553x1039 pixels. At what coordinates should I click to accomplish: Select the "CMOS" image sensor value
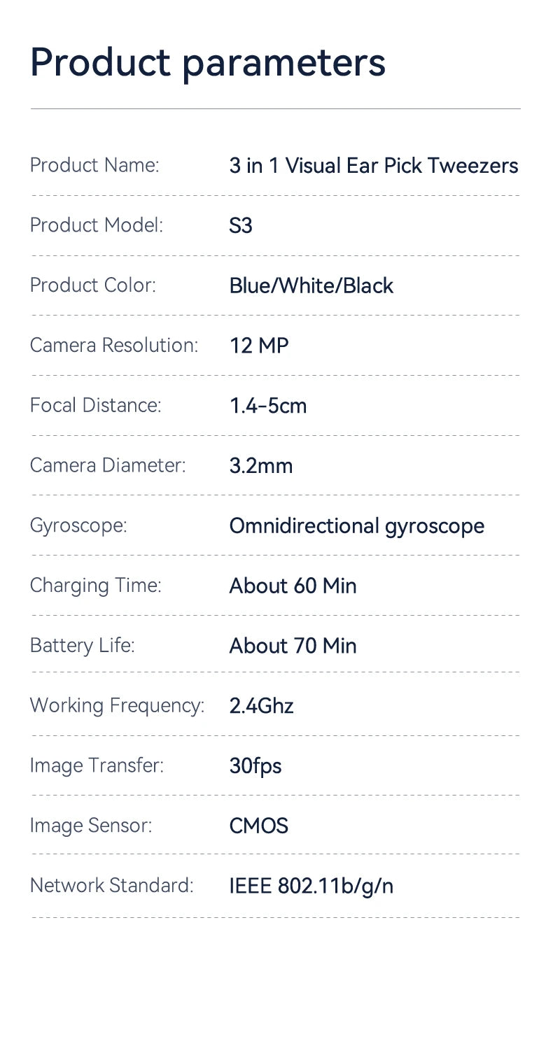tap(258, 826)
